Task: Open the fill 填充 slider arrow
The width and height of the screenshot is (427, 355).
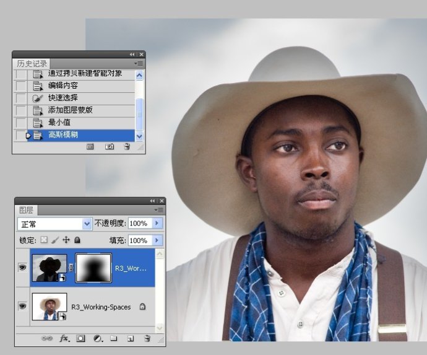Action: [157, 240]
